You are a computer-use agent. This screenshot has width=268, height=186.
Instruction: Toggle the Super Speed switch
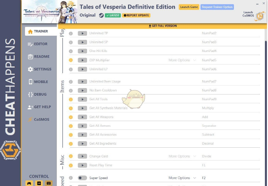click(82, 178)
